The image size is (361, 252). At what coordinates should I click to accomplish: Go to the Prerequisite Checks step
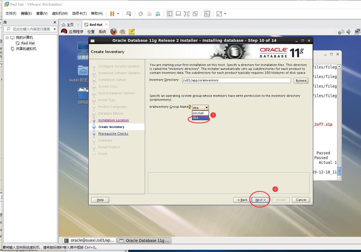pos(113,134)
